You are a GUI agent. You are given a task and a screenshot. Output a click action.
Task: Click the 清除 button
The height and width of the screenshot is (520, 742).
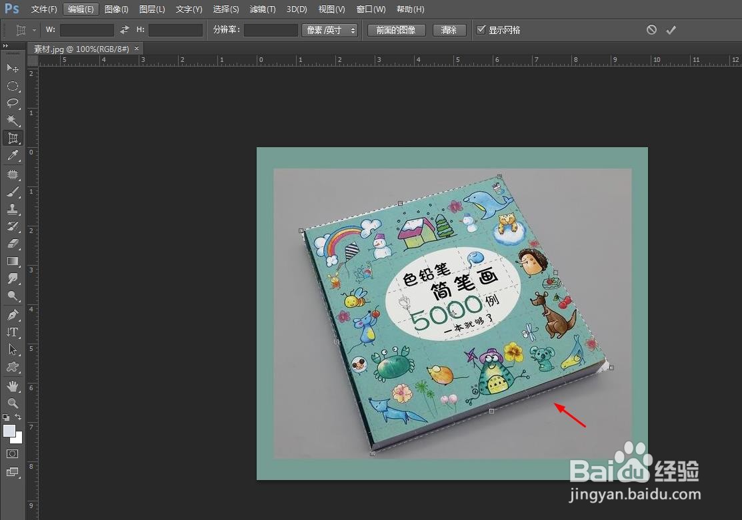[x=449, y=30]
